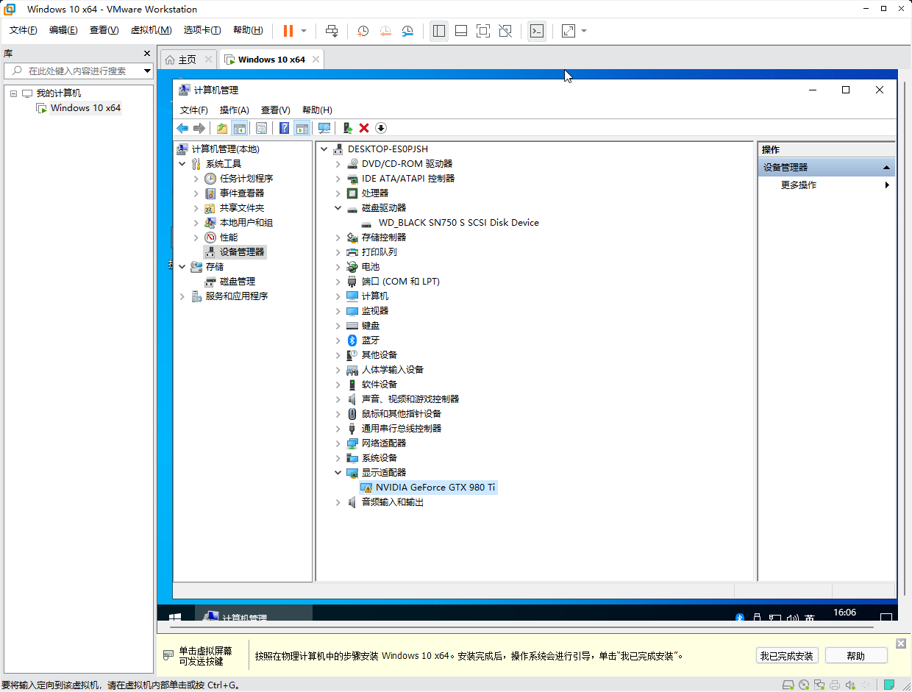Click the Scan for hardware changes monitor icon
912x692 pixels.
324,128
